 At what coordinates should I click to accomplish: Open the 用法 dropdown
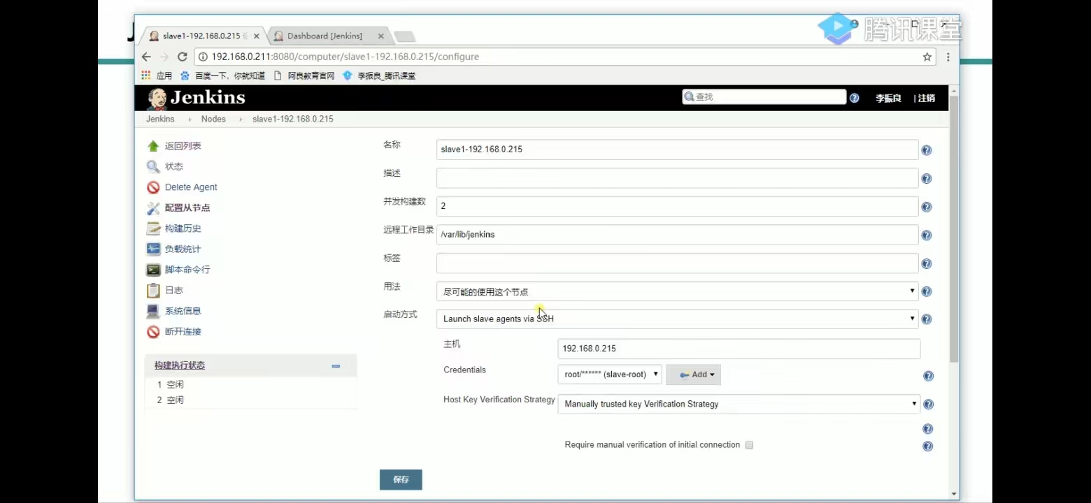[677, 291]
